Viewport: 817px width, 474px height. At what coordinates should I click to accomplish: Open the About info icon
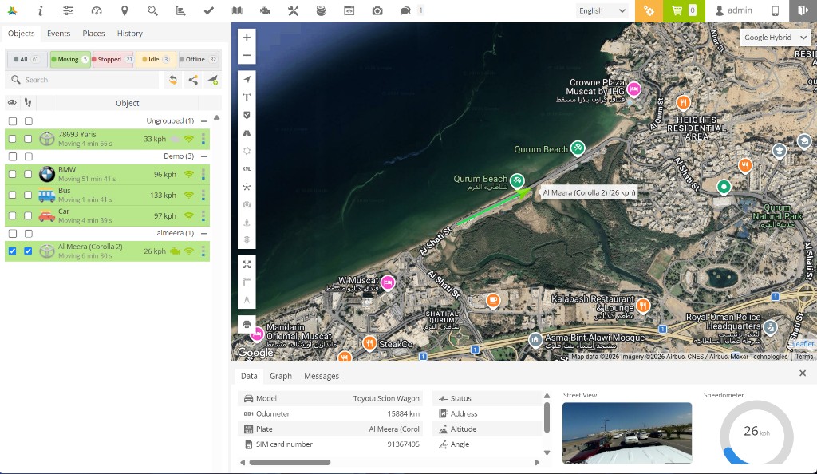point(40,10)
